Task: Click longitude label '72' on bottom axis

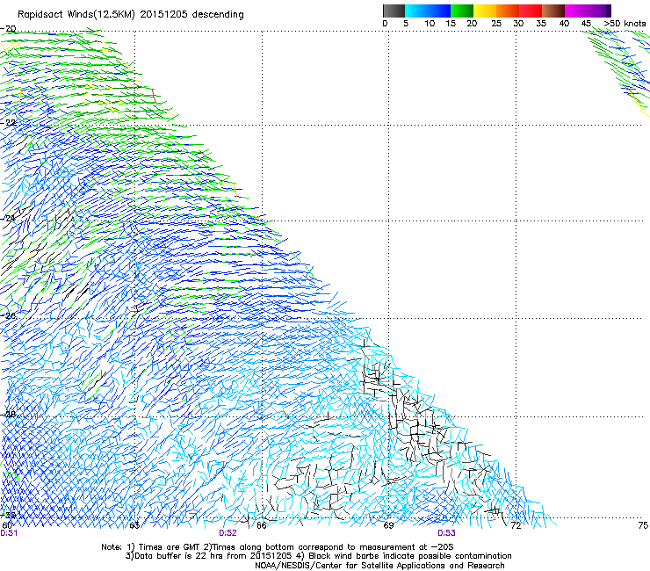Action: pyautogui.click(x=516, y=525)
